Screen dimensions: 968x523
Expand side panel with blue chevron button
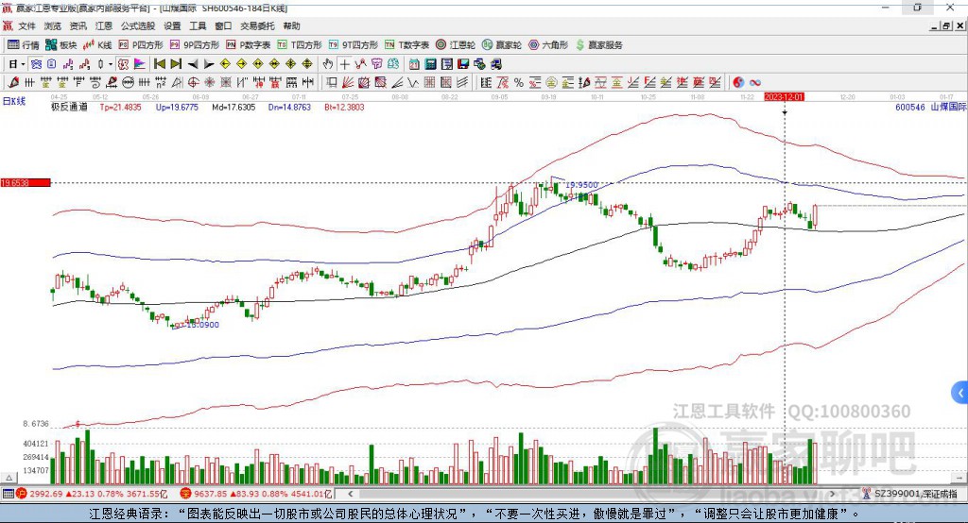pyautogui.click(x=960, y=393)
